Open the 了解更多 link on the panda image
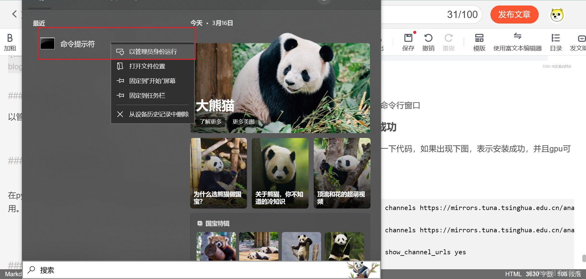Viewport: 586px width, 279px height. [x=210, y=121]
